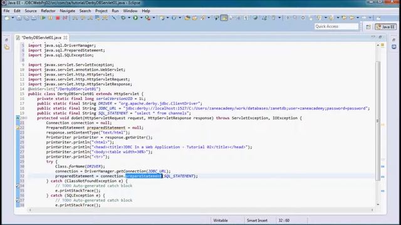401x225 pixels.
Task: Click the task marker beside line 34
Action: click(18, 186)
